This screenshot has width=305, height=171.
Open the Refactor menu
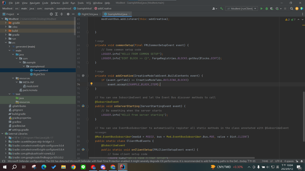[55, 3]
